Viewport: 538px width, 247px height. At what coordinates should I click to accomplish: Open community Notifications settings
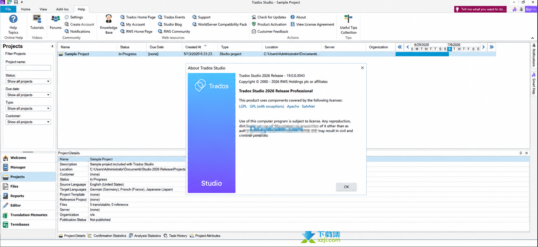point(77,31)
